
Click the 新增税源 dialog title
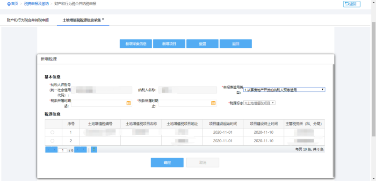click(x=49, y=59)
